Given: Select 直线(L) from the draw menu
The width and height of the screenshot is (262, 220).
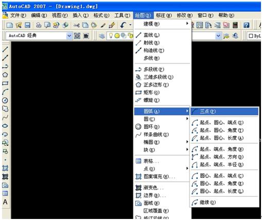Looking at the screenshot, I should click(163, 35).
